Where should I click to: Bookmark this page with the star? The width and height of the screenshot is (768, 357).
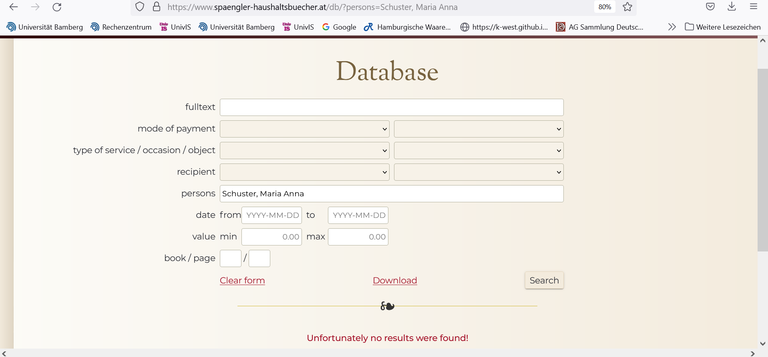click(x=627, y=7)
